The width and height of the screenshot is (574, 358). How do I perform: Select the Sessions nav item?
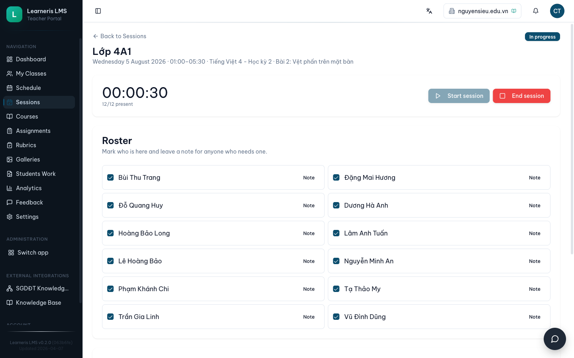pos(39,102)
